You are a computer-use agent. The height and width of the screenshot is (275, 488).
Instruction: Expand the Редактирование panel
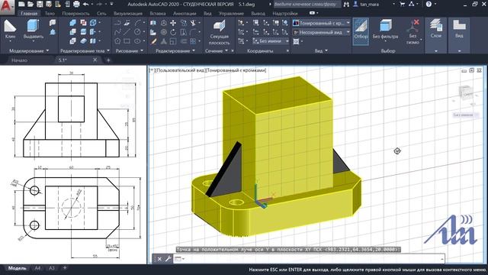[x=175, y=50]
